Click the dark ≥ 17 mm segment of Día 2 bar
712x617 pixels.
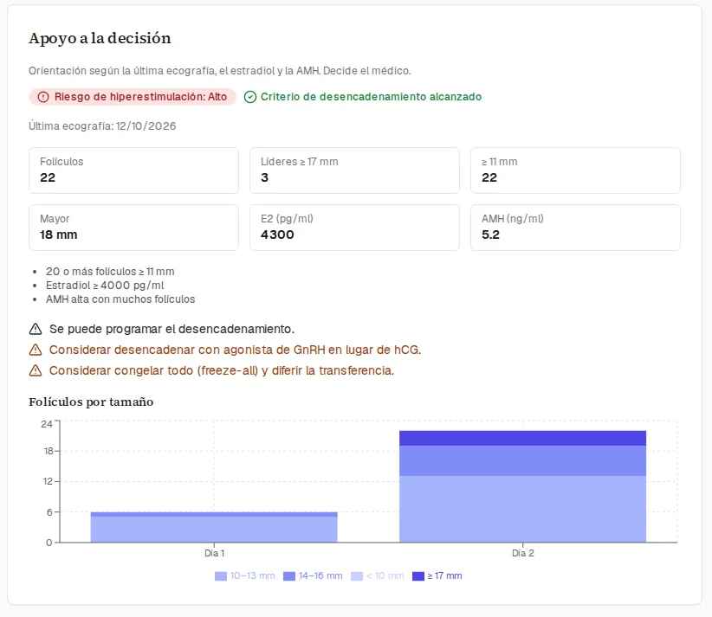coord(522,438)
